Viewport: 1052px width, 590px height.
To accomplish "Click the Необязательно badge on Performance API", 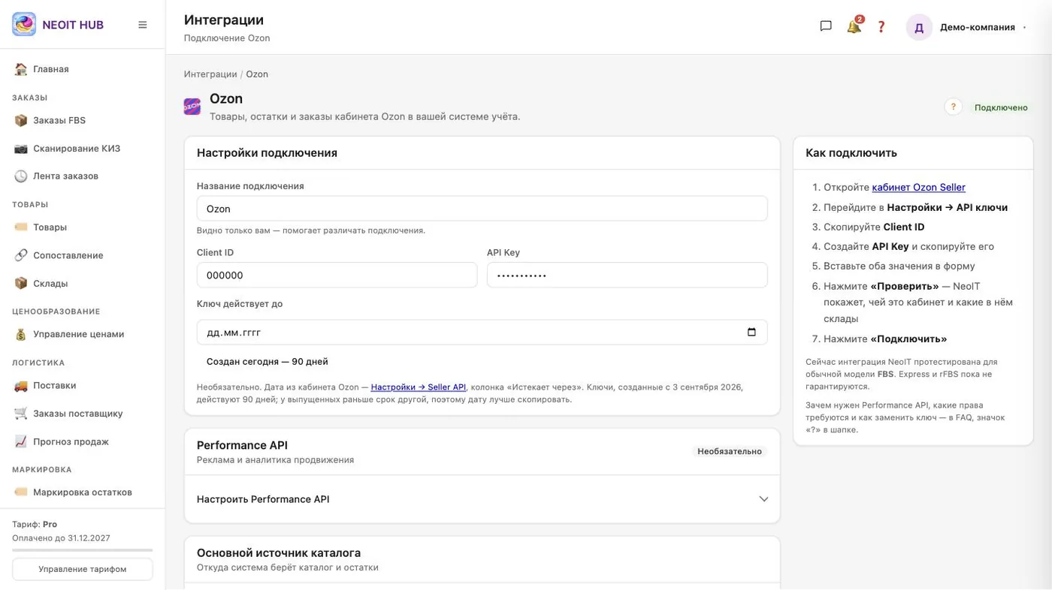I will tap(730, 452).
